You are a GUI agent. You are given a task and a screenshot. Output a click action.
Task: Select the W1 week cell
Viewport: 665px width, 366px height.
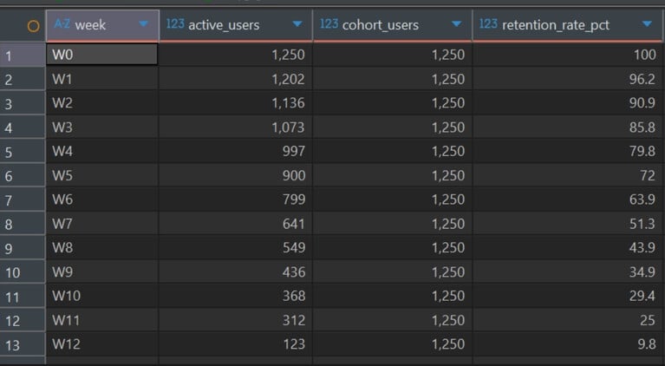[x=102, y=79]
